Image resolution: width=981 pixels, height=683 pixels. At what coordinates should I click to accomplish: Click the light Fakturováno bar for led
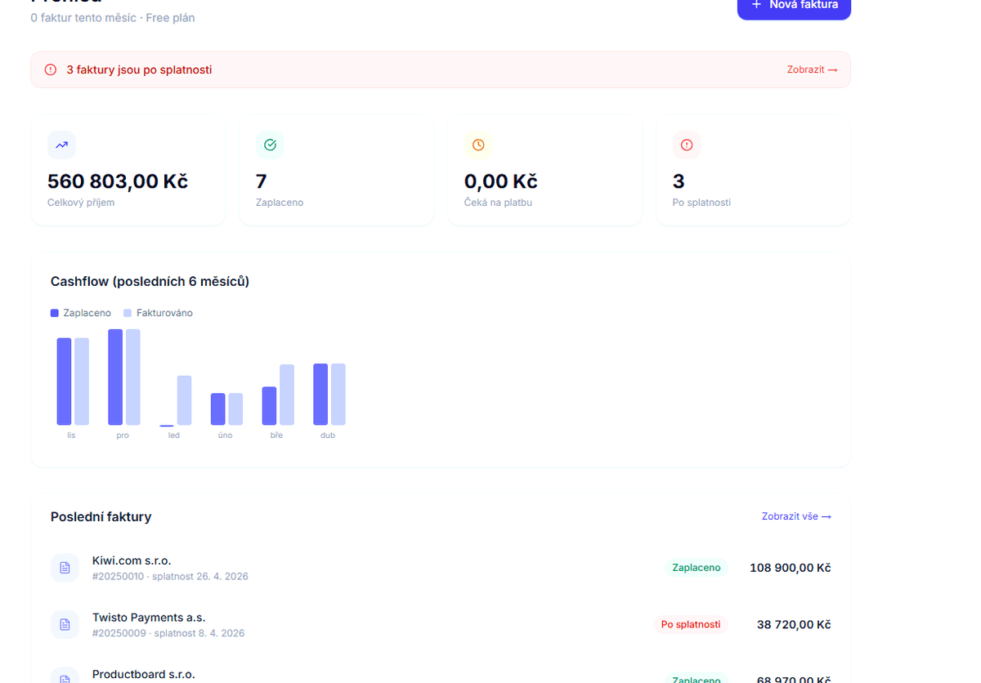coord(184,400)
